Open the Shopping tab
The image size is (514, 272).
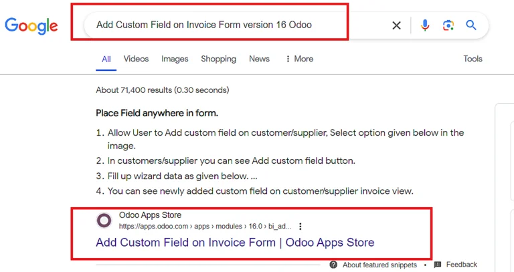point(218,59)
